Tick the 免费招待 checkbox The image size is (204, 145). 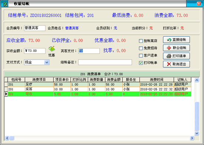click(141, 48)
